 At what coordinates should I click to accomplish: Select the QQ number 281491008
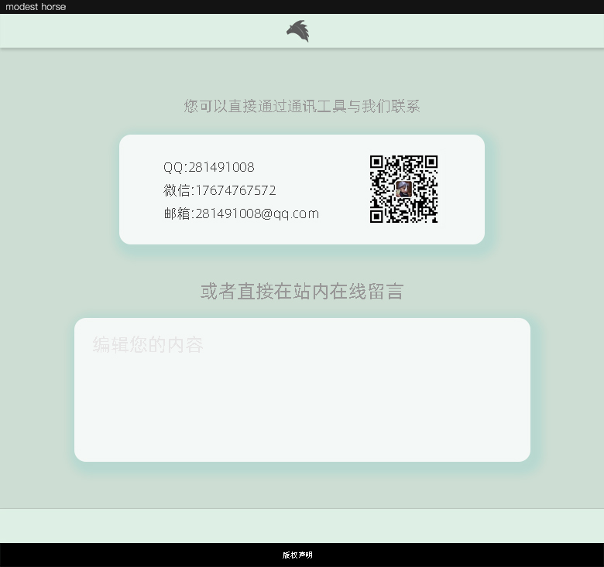point(221,167)
